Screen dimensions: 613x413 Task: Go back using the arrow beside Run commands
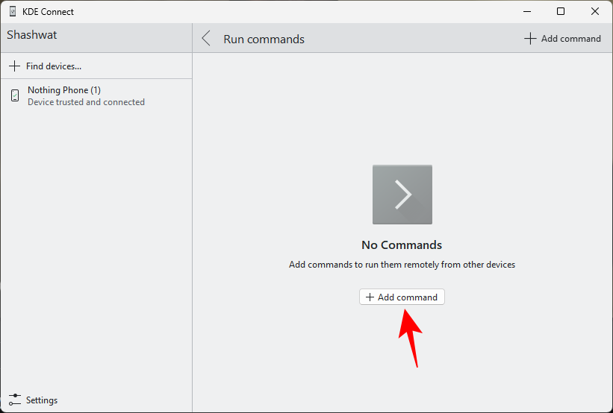206,39
